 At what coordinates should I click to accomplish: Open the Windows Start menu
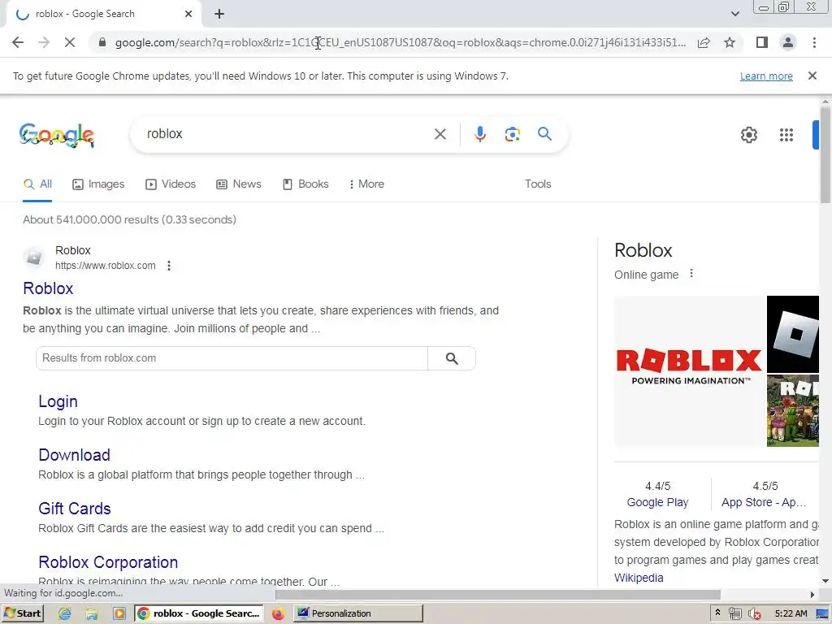tap(22, 613)
